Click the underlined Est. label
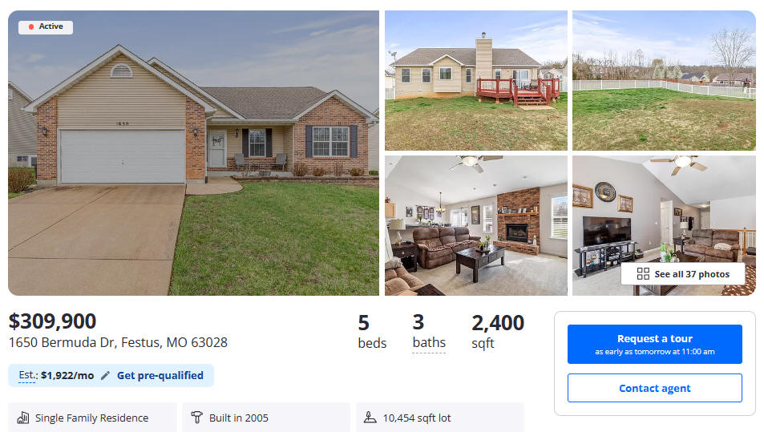764x432 pixels. (27, 376)
